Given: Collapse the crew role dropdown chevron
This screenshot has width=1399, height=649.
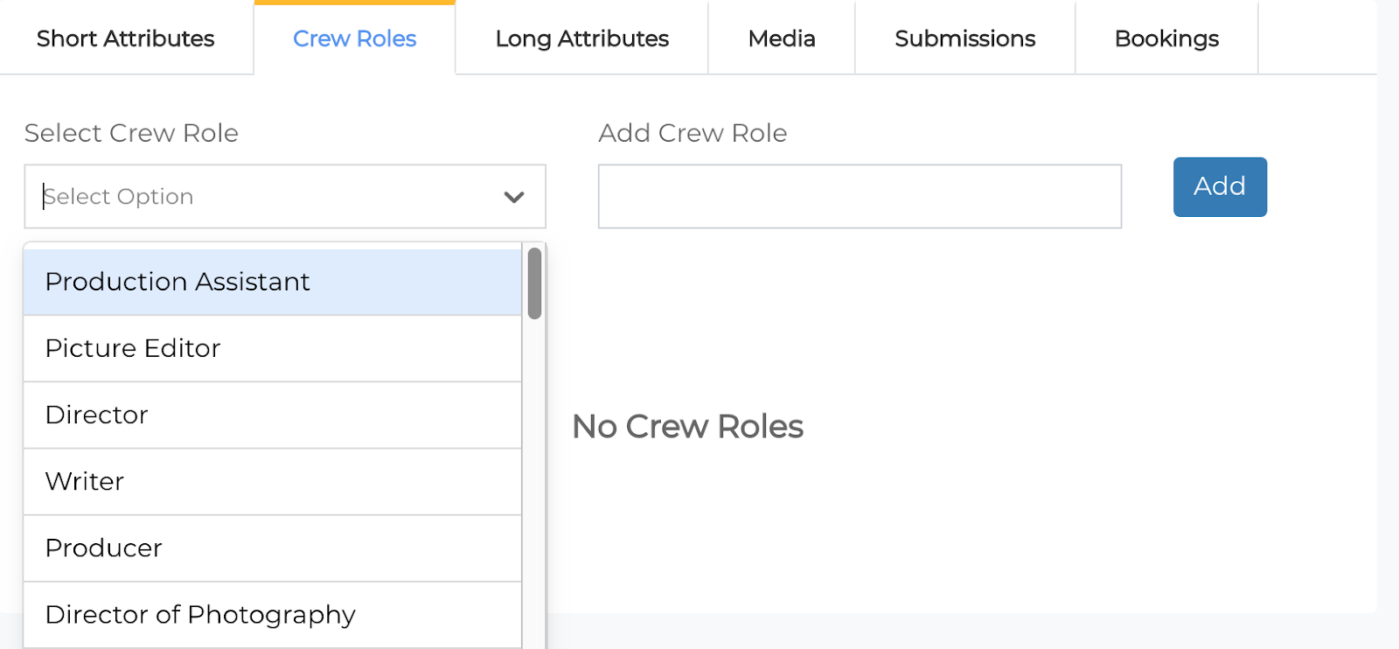Looking at the screenshot, I should (x=514, y=197).
